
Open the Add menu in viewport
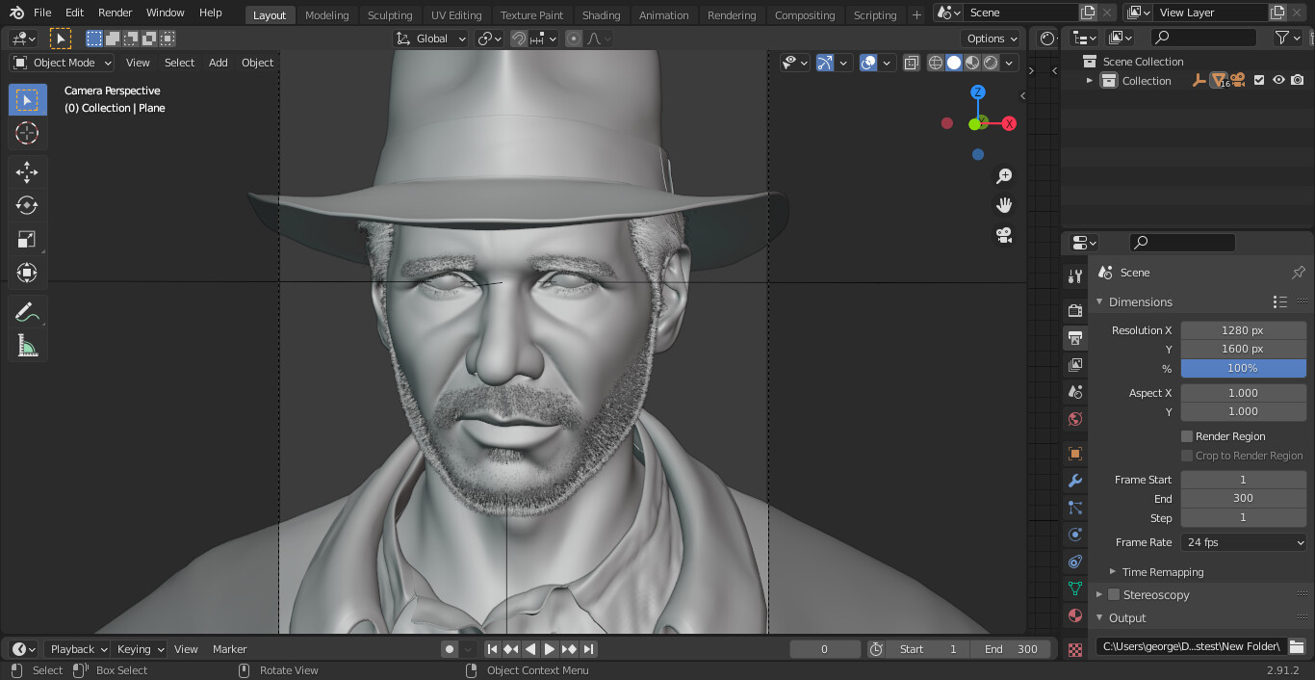point(219,63)
